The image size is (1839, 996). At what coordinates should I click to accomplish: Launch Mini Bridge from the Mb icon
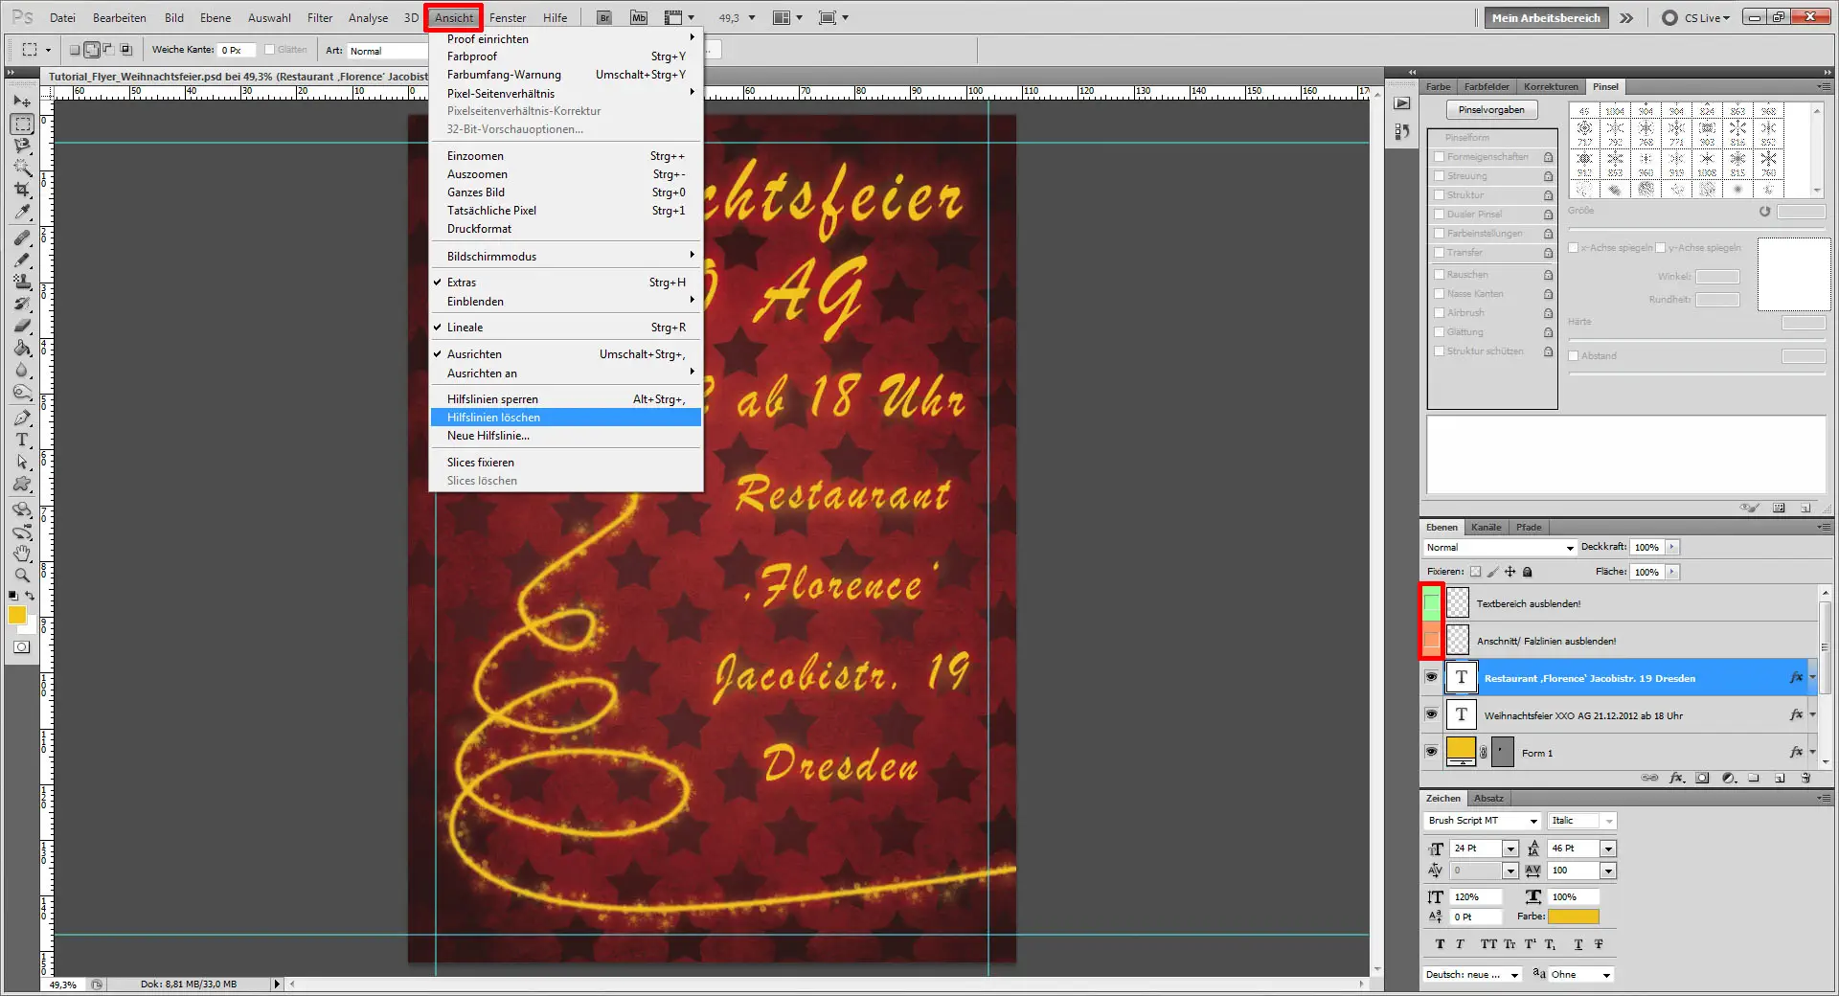point(639,17)
